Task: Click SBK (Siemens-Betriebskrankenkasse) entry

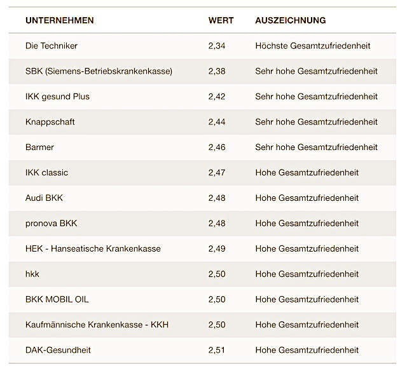Action: pos(99,71)
